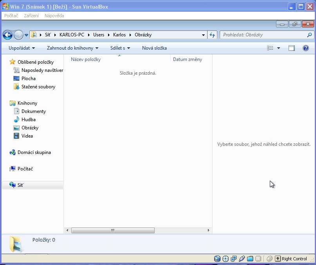This screenshot has height=265, width=316.
Task: Select Síť in the sidebar
Action: [33, 185]
